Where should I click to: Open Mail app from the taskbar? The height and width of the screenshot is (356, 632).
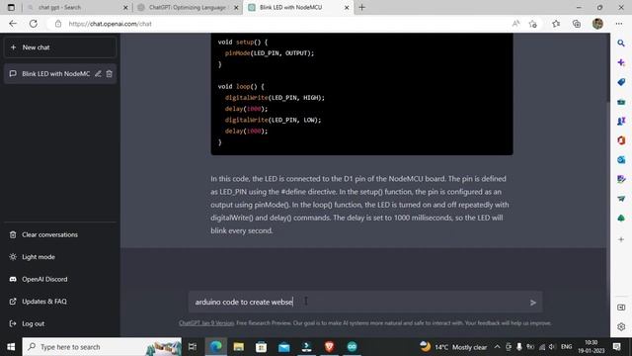coord(283,347)
